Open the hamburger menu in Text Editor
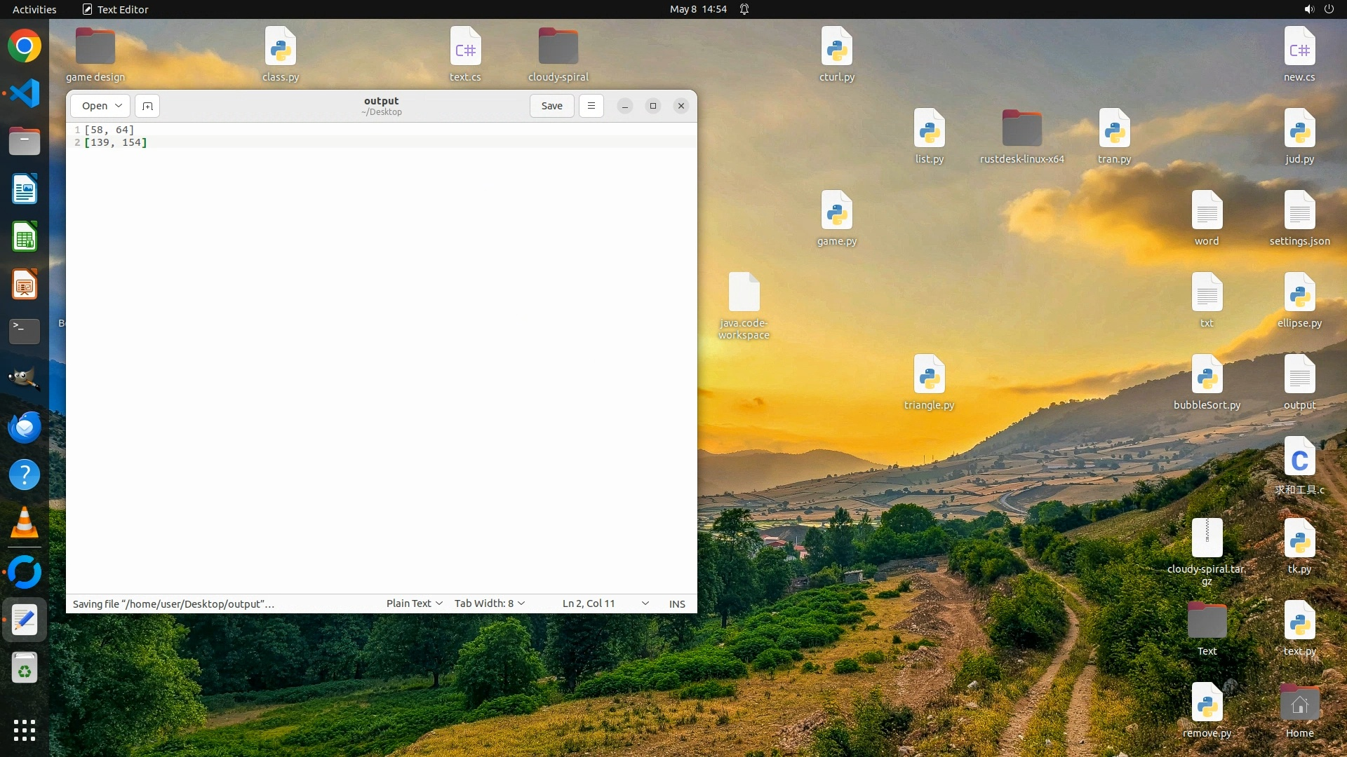Screen dimensions: 1347x757 (591, 106)
